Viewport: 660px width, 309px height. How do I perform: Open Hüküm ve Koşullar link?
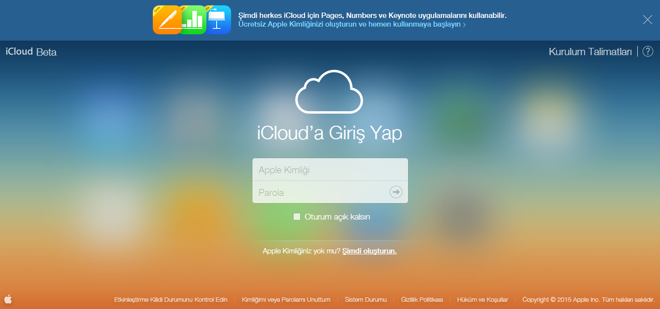[x=483, y=300]
